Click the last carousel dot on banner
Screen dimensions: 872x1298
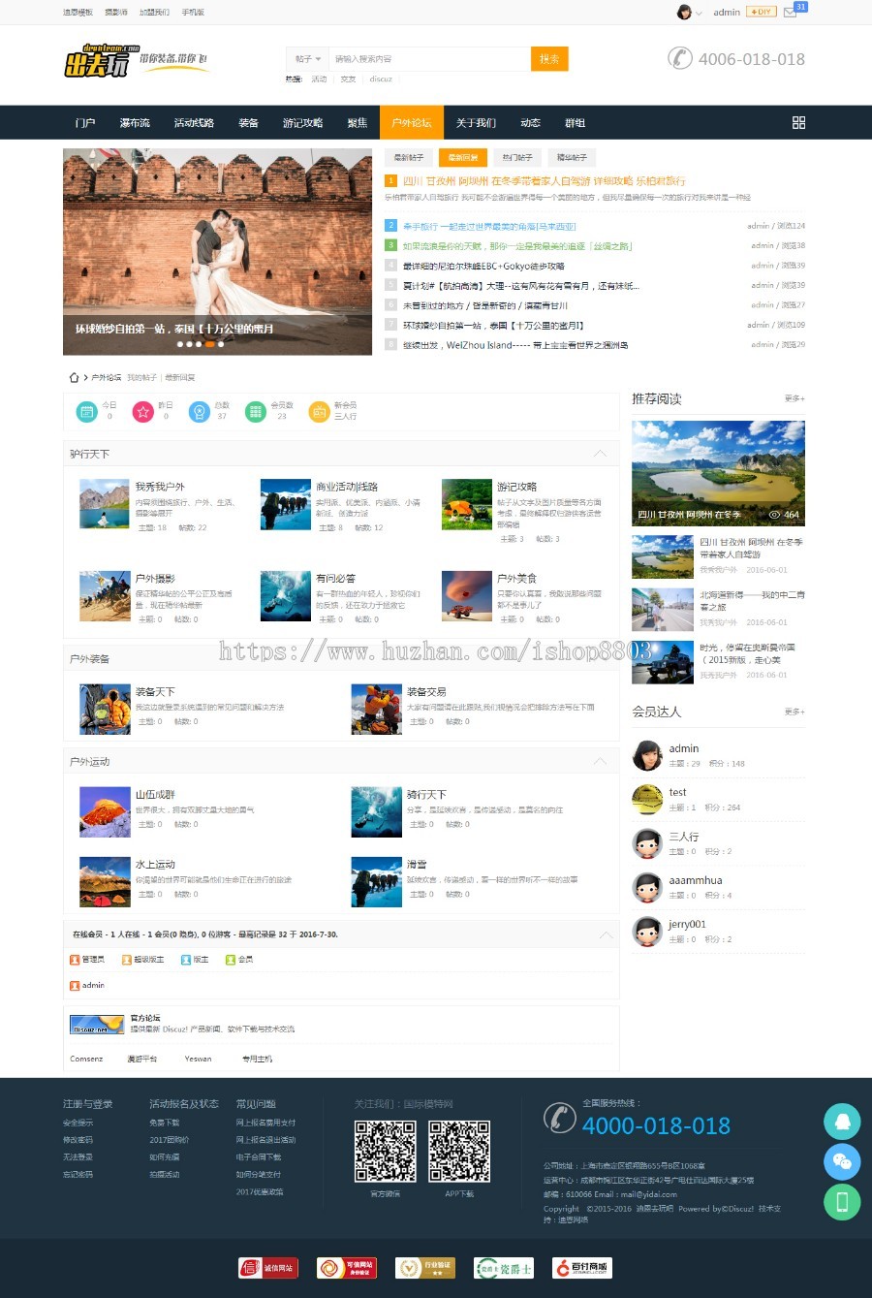click(221, 344)
